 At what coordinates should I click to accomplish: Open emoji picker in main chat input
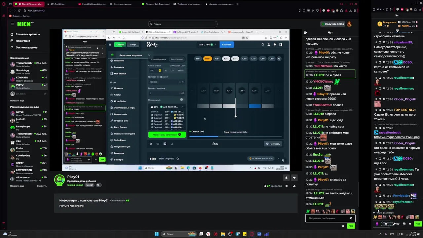coord(351,218)
